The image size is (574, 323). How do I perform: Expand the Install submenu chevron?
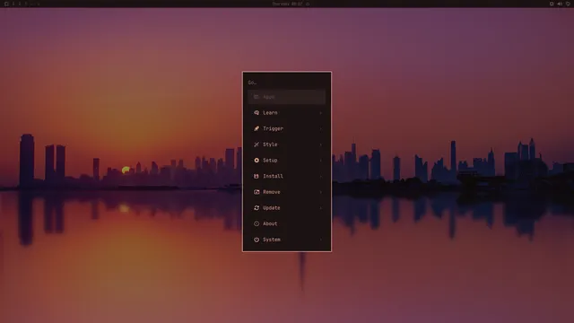click(x=321, y=176)
